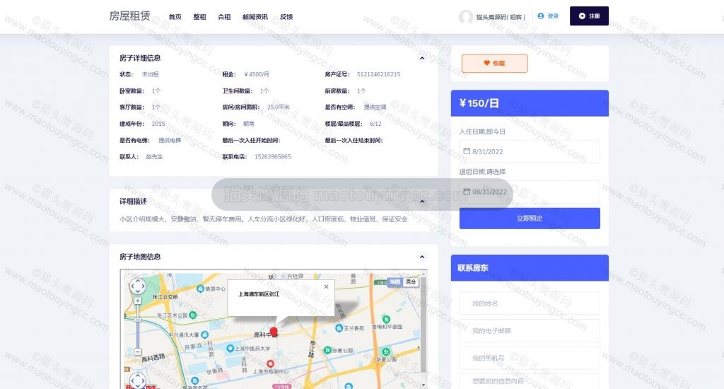Click the 上海市检测中心 star icon
The width and height of the screenshot is (724, 389).
(270, 364)
